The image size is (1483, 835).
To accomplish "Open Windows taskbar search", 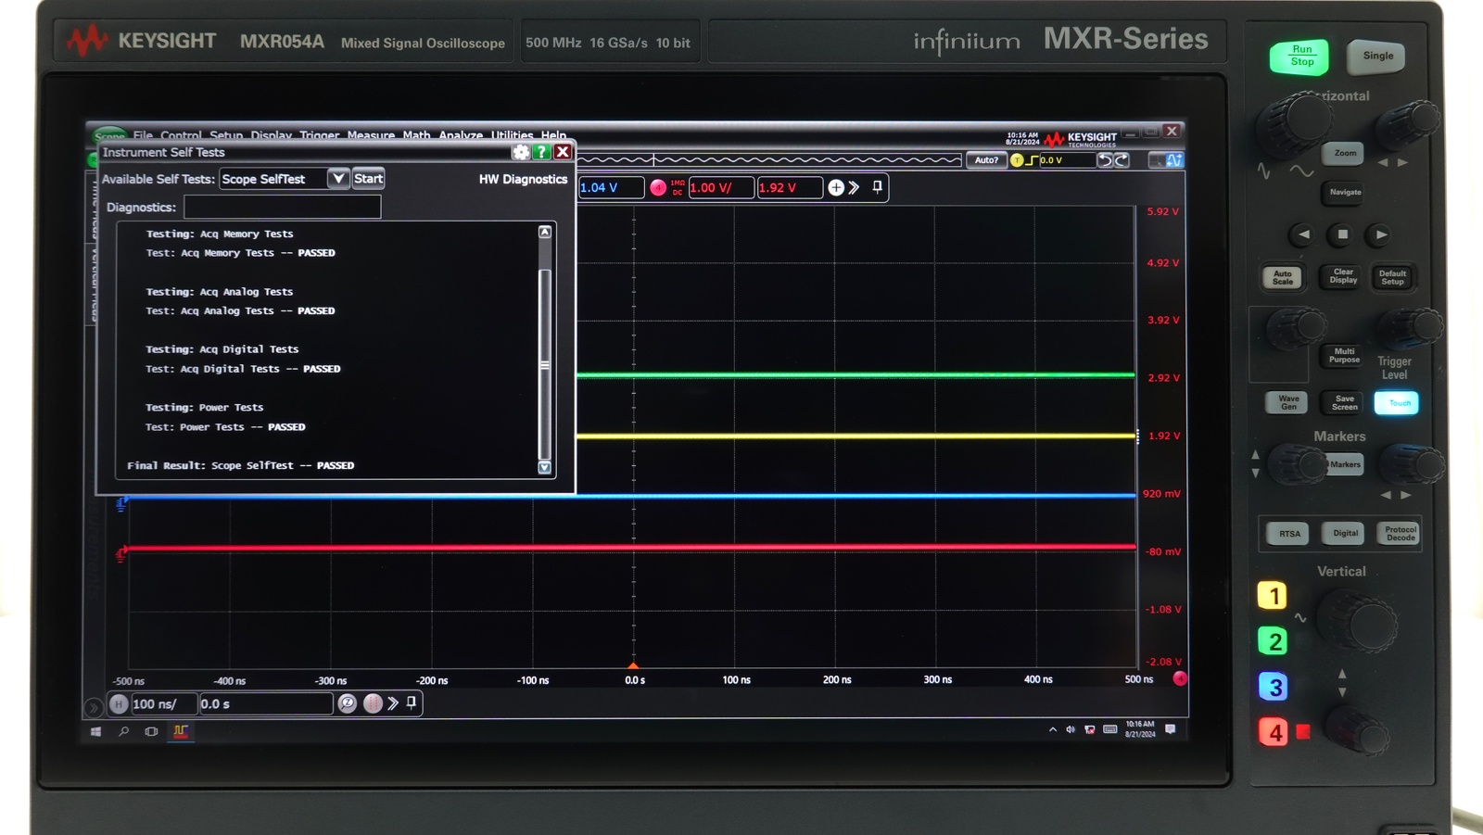I will (123, 731).
